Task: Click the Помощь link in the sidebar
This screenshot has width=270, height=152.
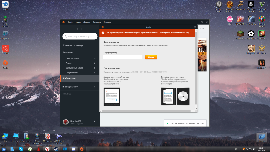Action: (67, 94)
